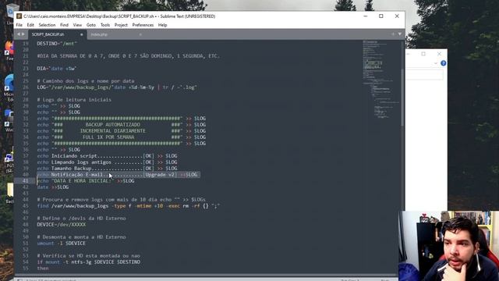
Task: Click the "# Logs de leitura iniciais" comment
Action: [x=74, y=100]
